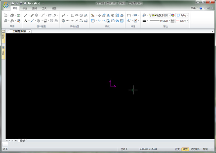Choose the Text tool (A icon)
Viewport: 216px width, 153px height.
pyautogui.click(x=26, y=21)
